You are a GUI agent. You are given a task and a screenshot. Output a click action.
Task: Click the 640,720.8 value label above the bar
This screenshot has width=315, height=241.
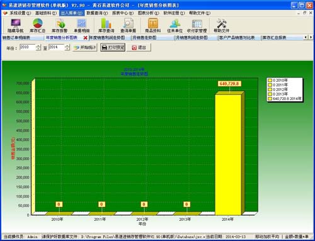point(229,84)
